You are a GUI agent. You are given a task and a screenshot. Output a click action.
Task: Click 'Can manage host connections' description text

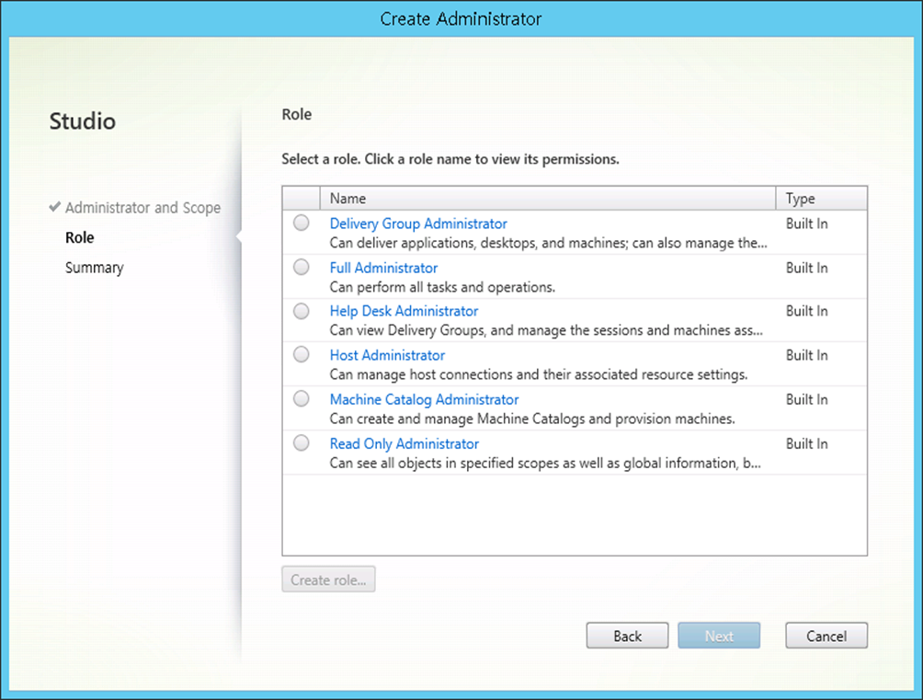[538, 374]
